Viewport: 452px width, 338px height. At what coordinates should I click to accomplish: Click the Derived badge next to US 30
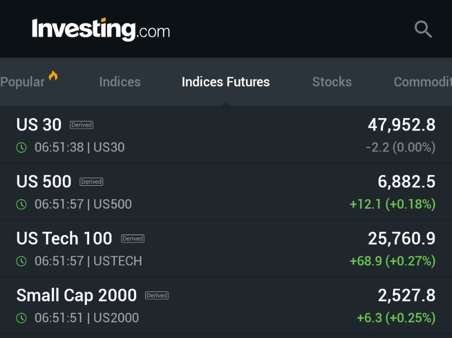[81, 125]
